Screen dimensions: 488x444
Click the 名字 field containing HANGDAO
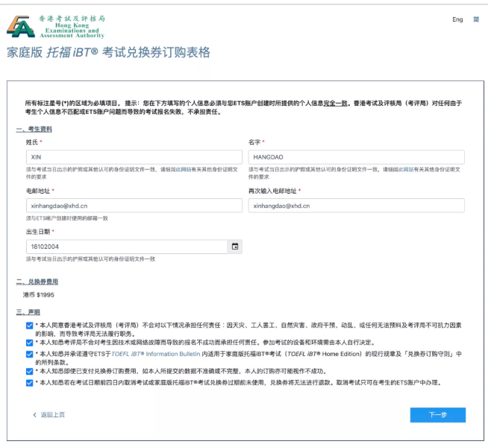point(356,157)
